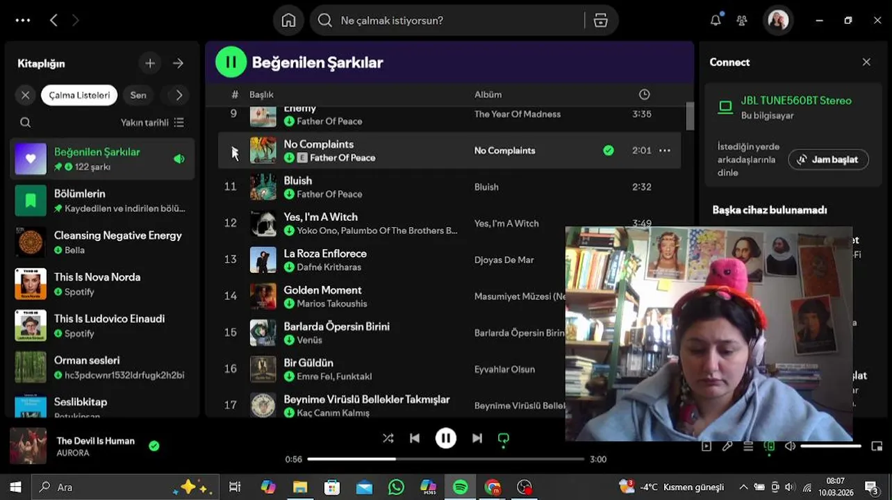The image size is (892, 500).
Task: Start a Jam with Jam başlat
Action: point(828,159)
